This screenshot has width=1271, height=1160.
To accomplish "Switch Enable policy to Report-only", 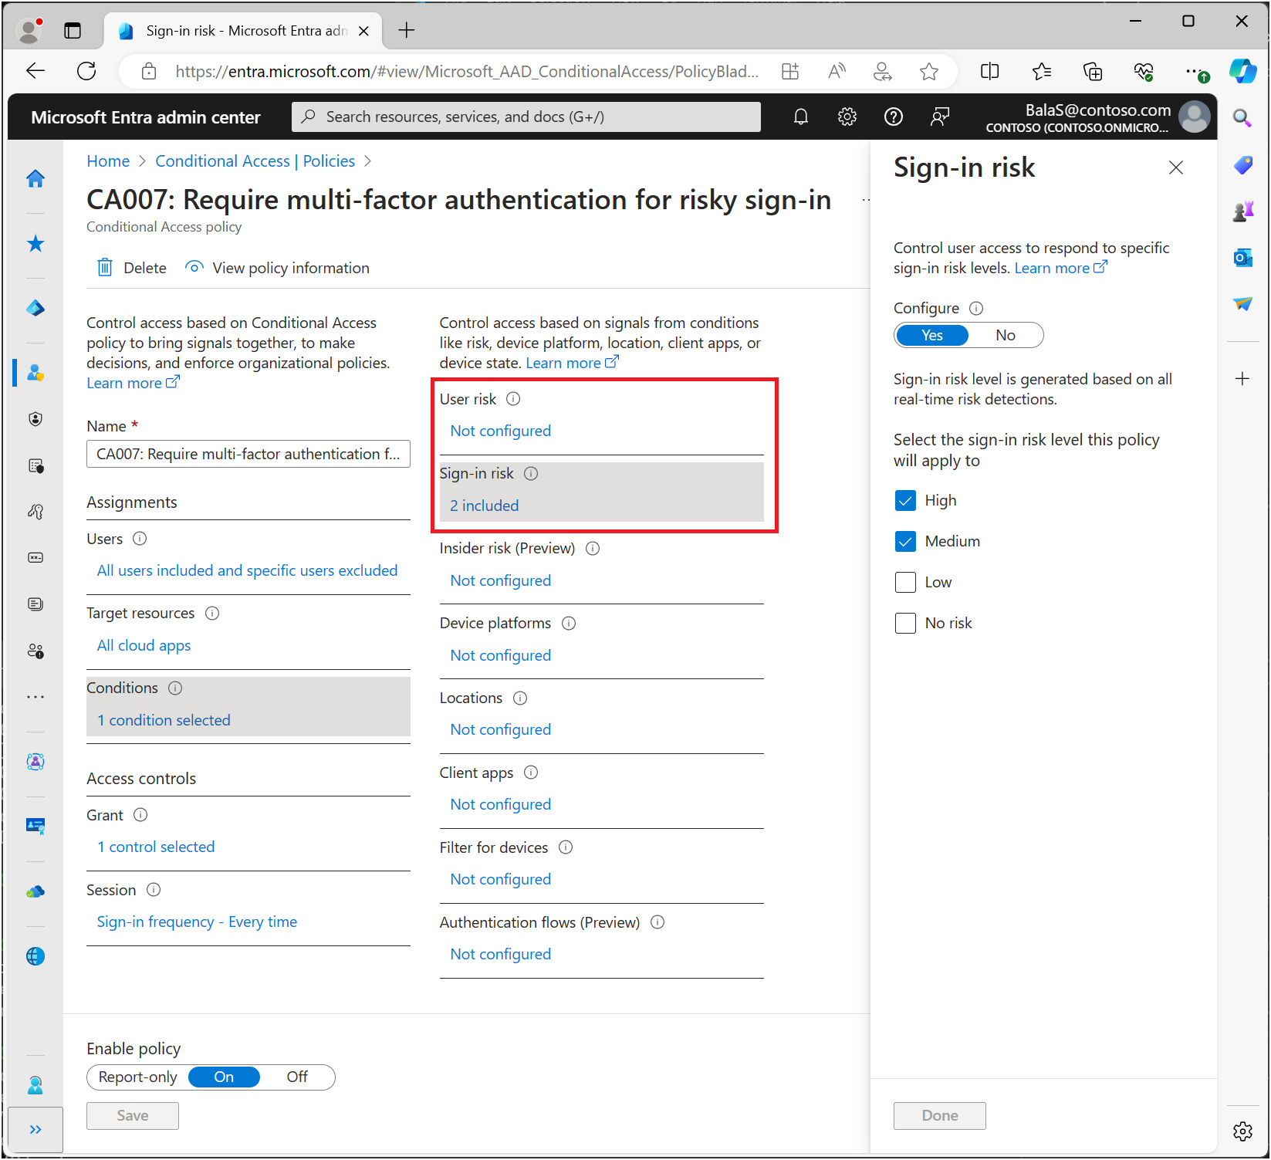I will (x=138, y=1077).
